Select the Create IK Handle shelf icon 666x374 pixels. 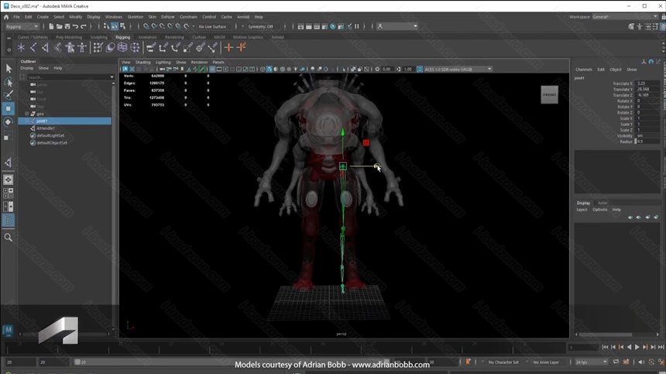point(45,47)
